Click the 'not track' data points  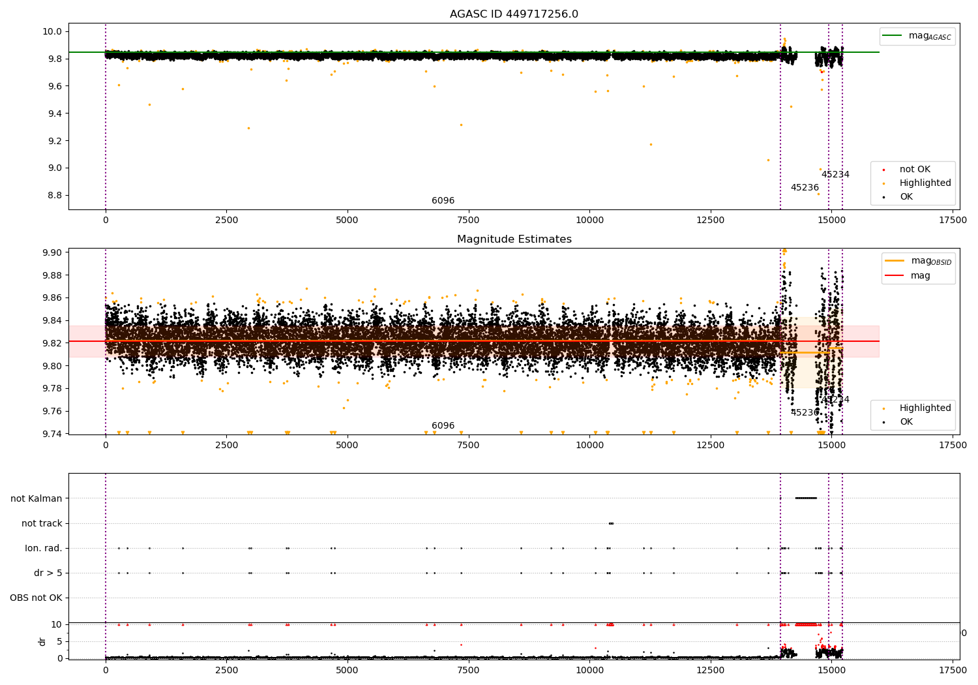point(611,523)
